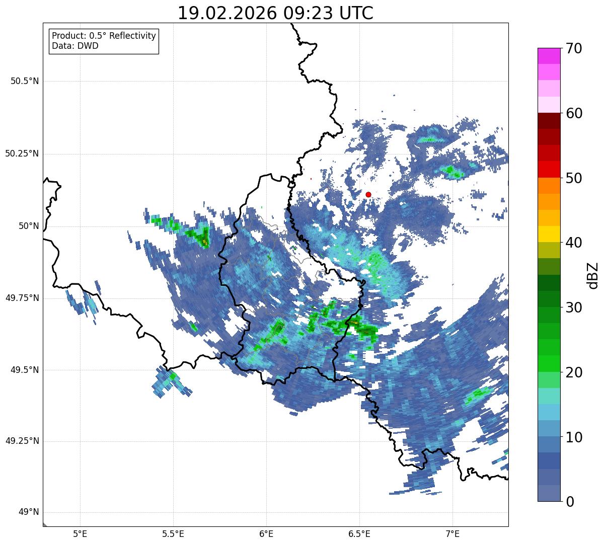Click the '50.25°N' latitude label
The width and height of the screenshot is (605, 544).
[22, 153]
